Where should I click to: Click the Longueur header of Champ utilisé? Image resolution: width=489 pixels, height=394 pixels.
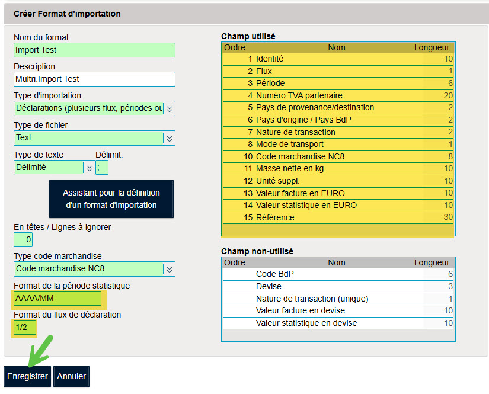(x=432, y=47)
